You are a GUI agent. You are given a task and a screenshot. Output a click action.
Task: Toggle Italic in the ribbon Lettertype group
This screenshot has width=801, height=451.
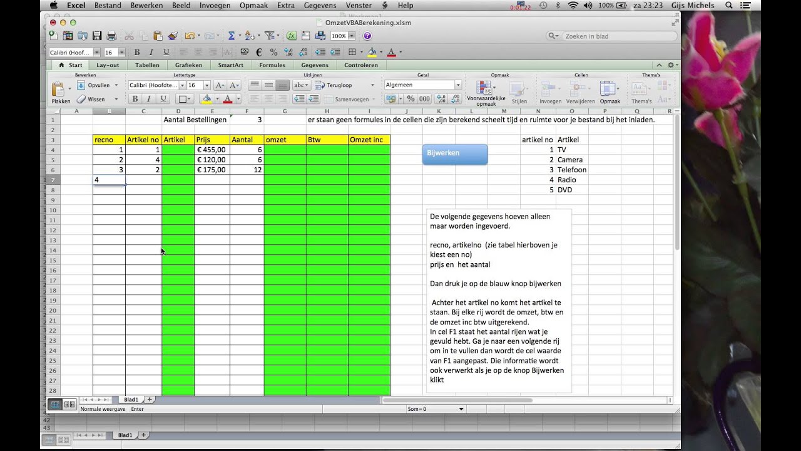click(148, 98)
